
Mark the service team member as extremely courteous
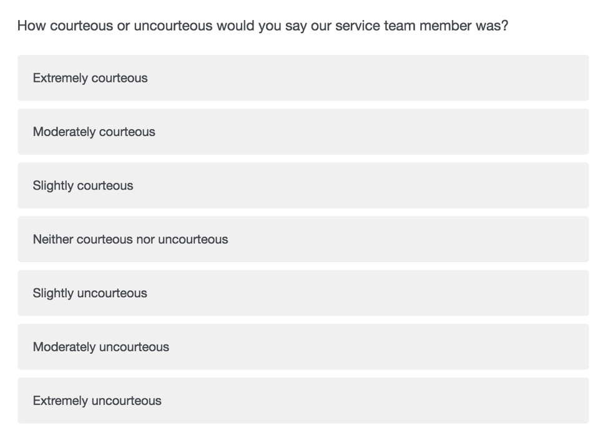[303, 78]
